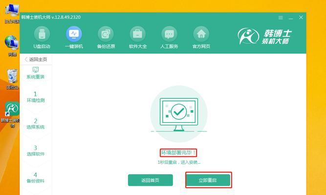
Task: Select step 2 选择系统
Action: pos(36,124)
